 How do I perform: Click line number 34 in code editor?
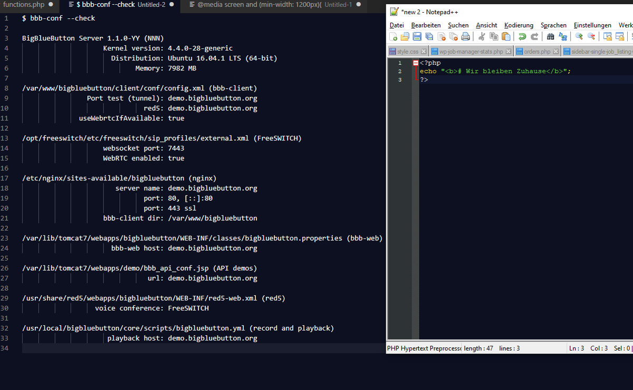point(5,348)
